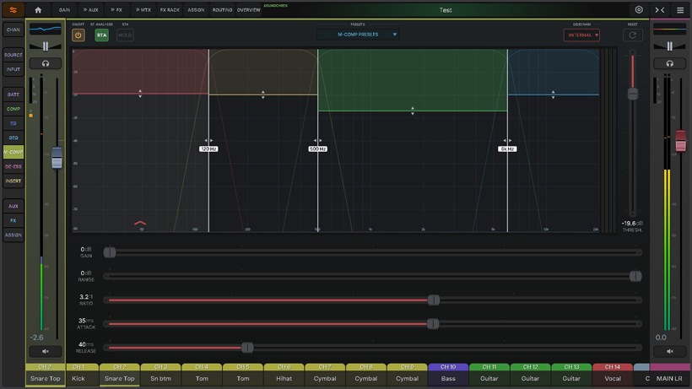This screenshot has width=692, height=389.
Task: Click the blue high band threshold handle
Action: point(553,95)
